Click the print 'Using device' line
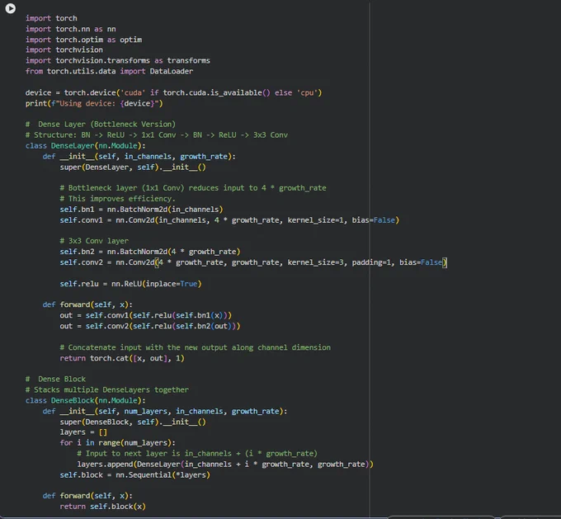Image resolution: width=561 pixels, height=519 pixels. point(94,103)
